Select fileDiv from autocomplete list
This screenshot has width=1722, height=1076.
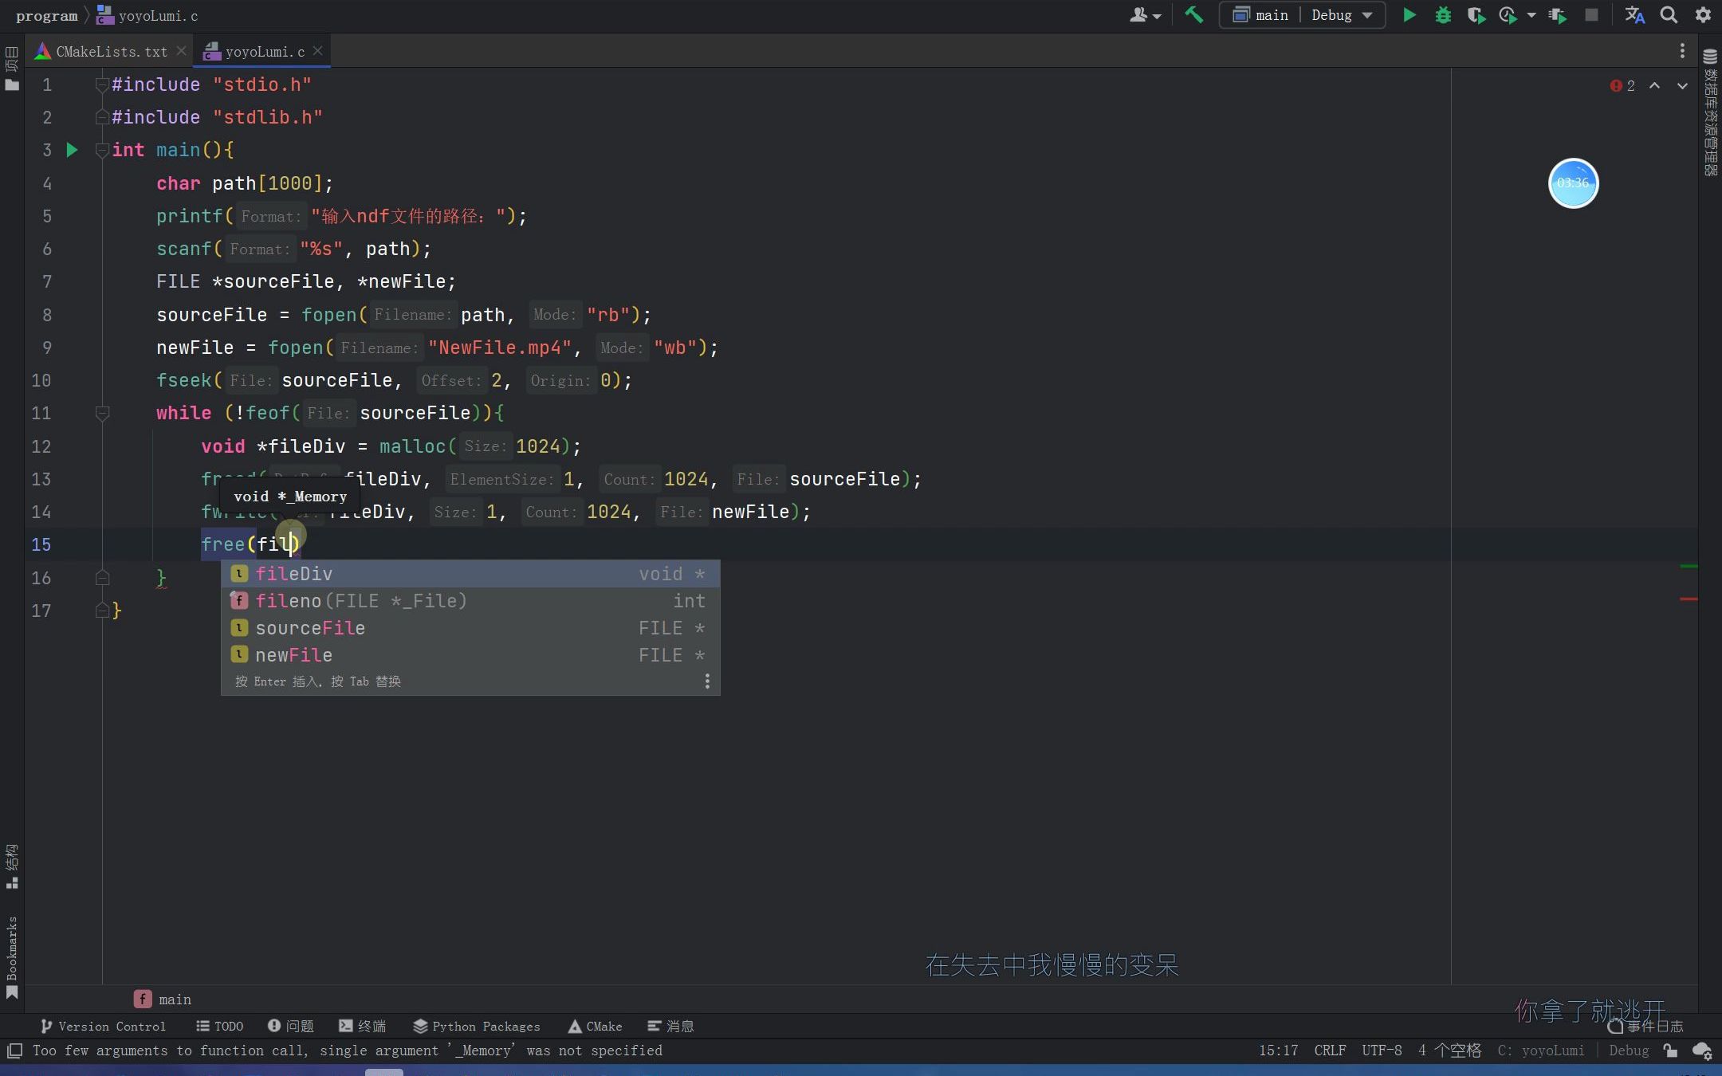pos(294,573)
